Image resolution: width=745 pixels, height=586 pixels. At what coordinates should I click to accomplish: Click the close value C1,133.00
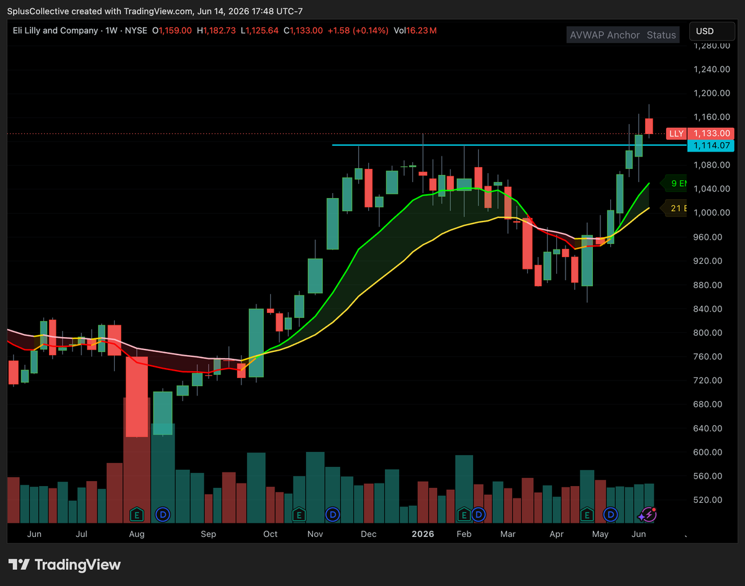tap(304, 30)
